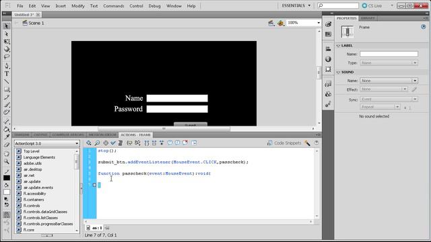Image resolution: width=431 pixels, height=242 pixels.
Task: Select the Bone tool
Action: [7, 122]
